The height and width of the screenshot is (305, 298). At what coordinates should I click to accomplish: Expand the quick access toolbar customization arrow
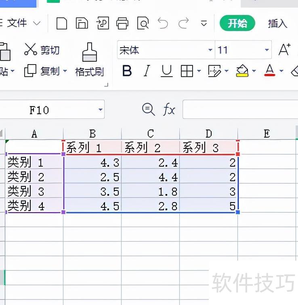point(204,23)
